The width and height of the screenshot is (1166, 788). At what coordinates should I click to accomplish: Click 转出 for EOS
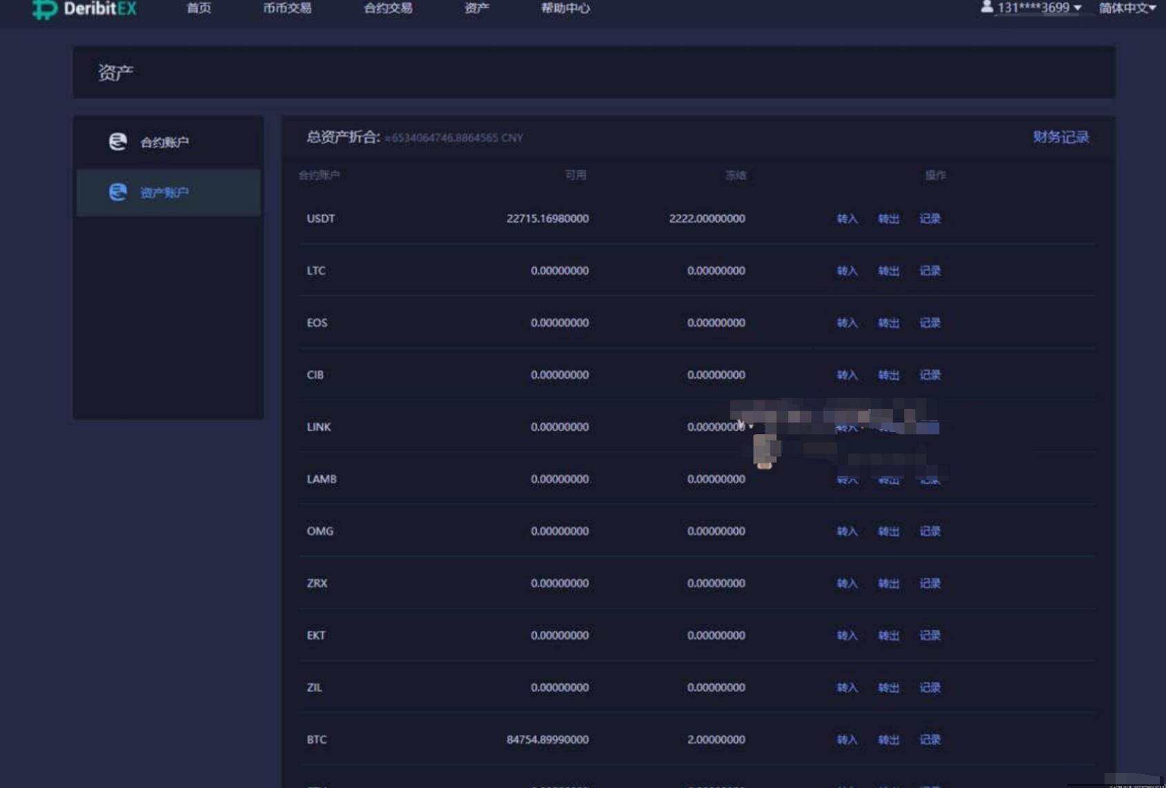888,323
